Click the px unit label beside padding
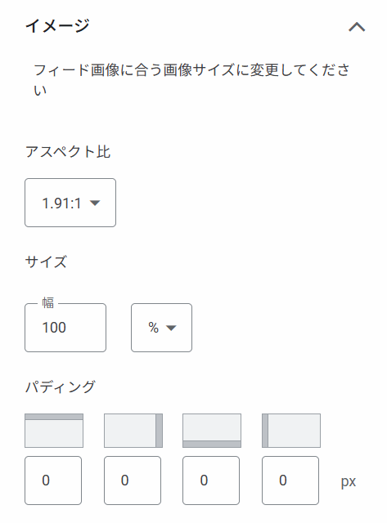This screenshot has height=523, width=387. 349,481
